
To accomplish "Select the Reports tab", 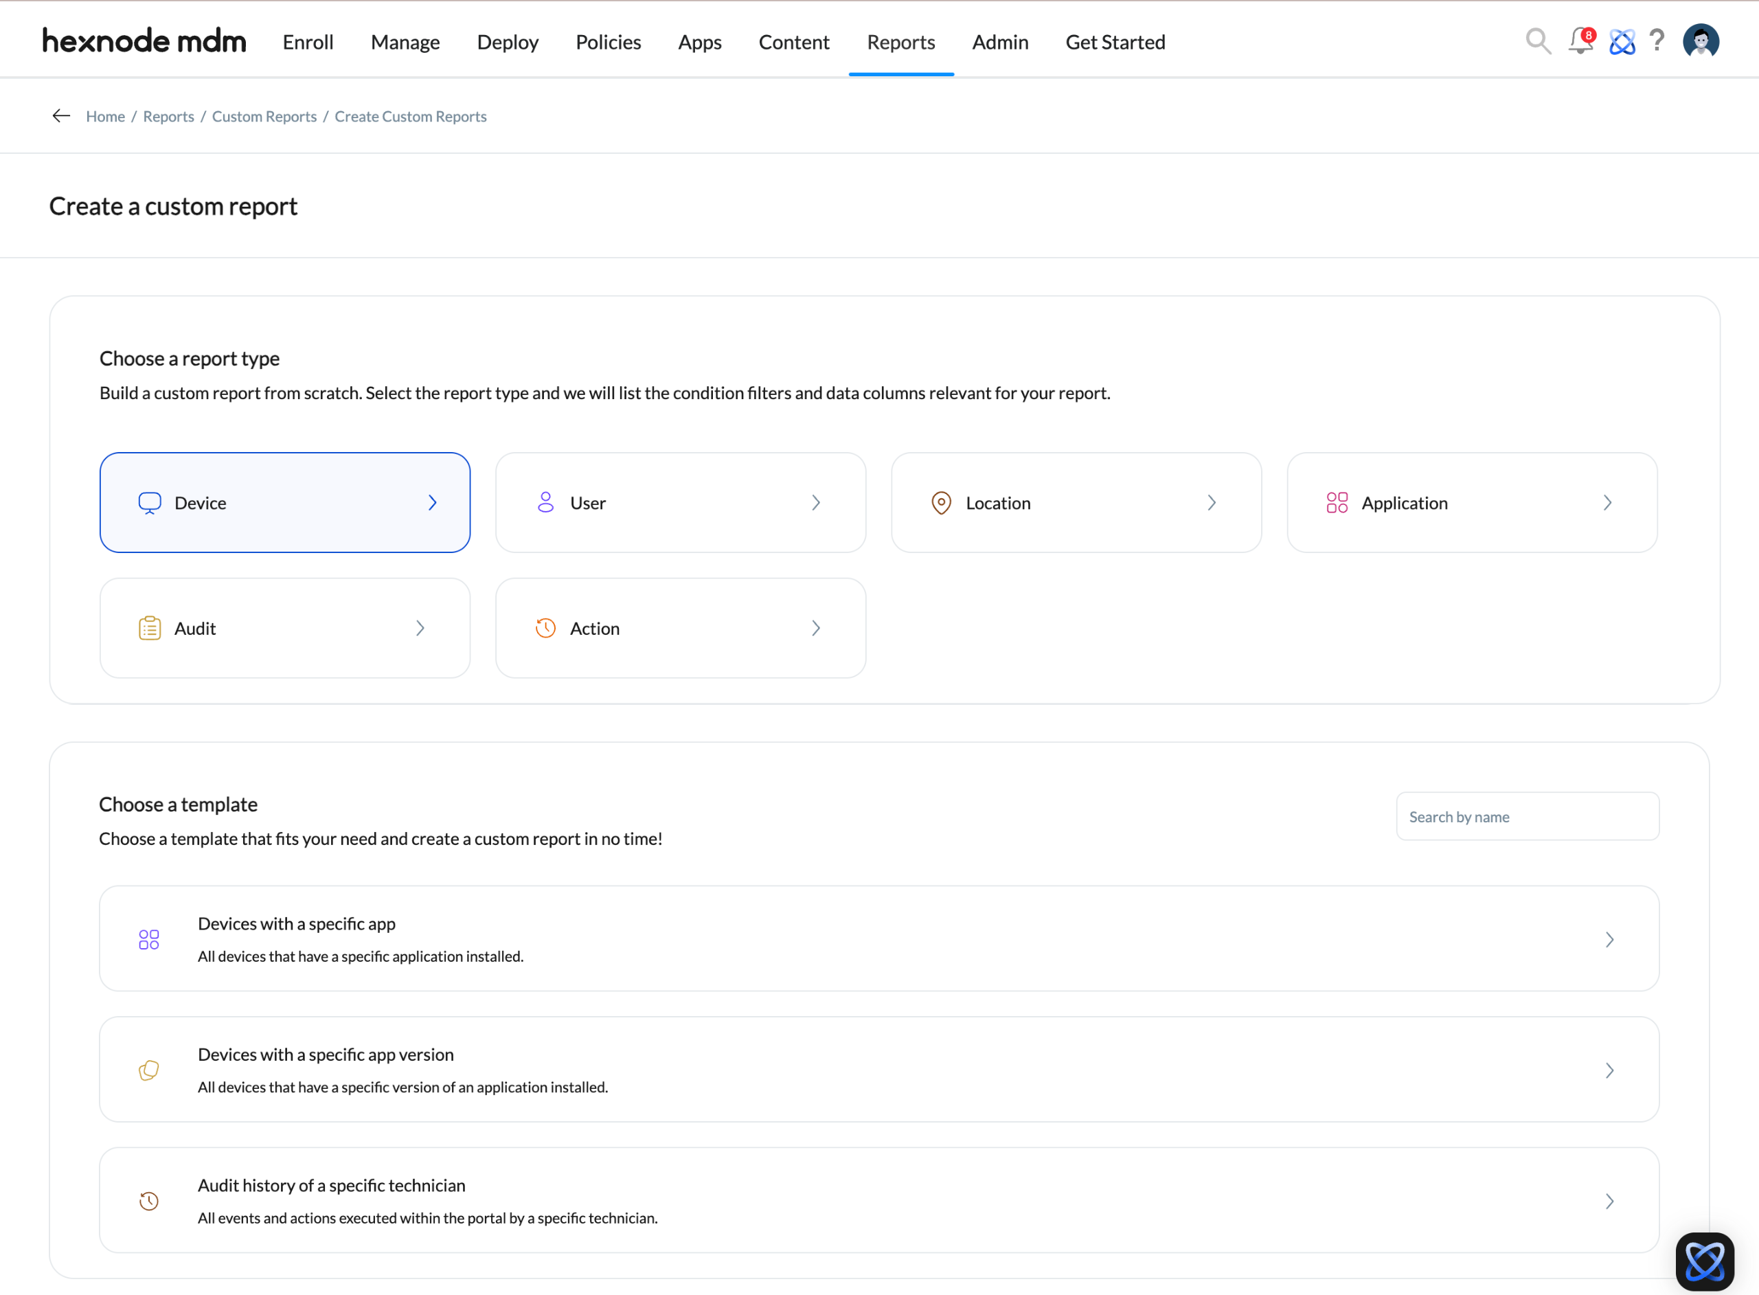I will tap(901, 41).
